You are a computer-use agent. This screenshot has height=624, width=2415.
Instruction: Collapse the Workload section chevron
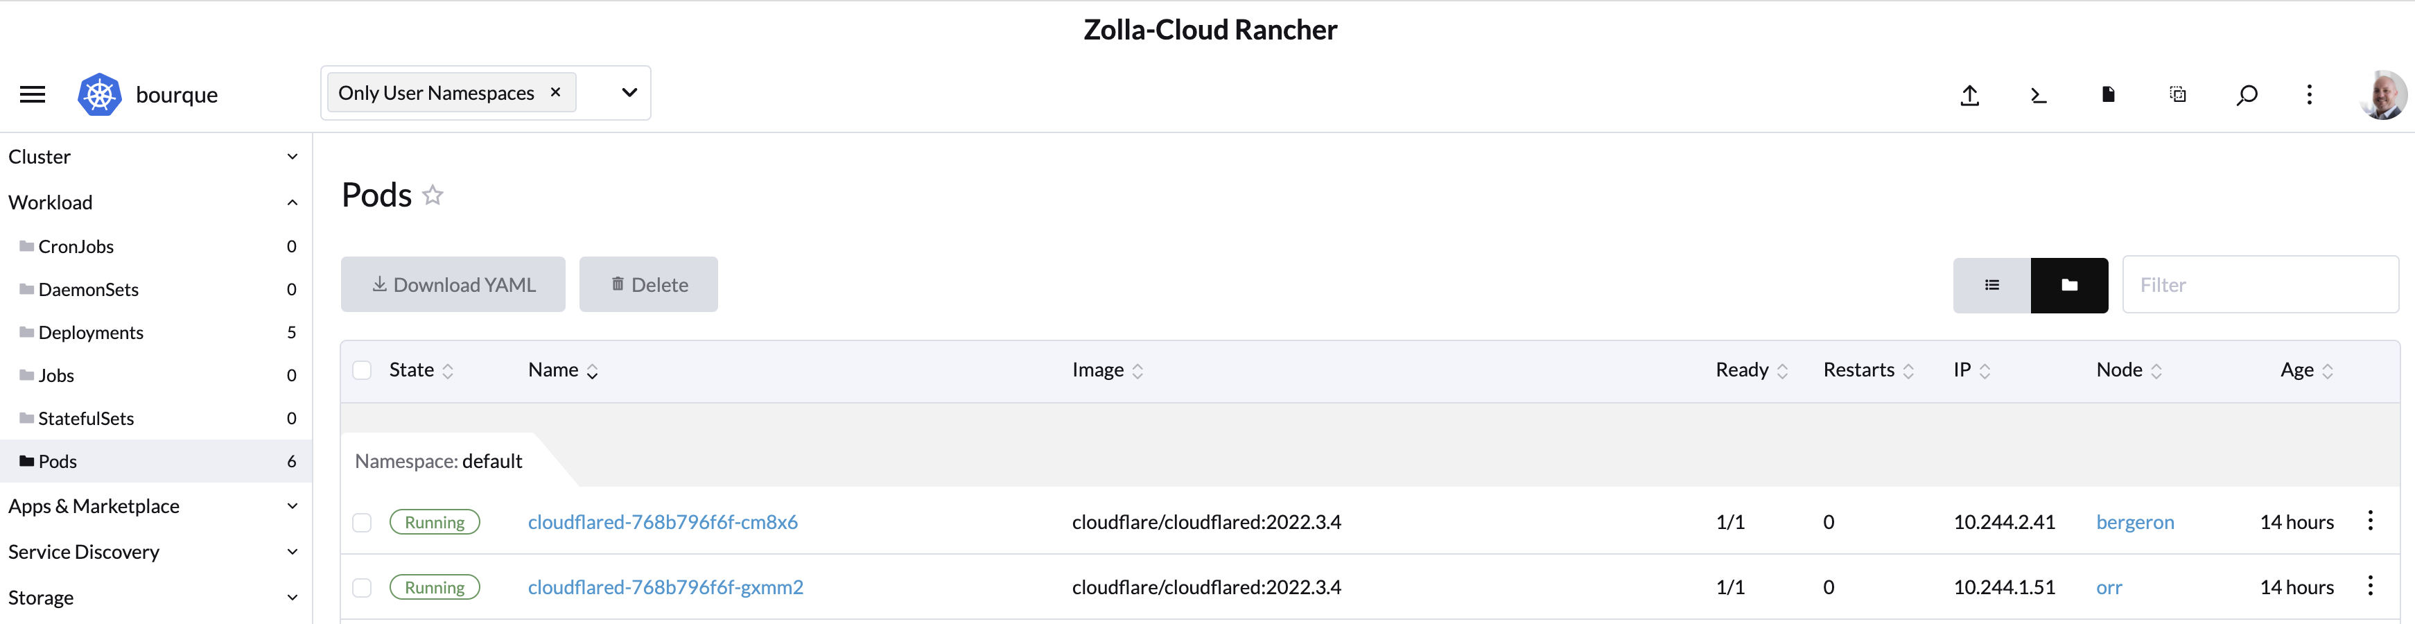pyautogui.click(x=292, y=202)
